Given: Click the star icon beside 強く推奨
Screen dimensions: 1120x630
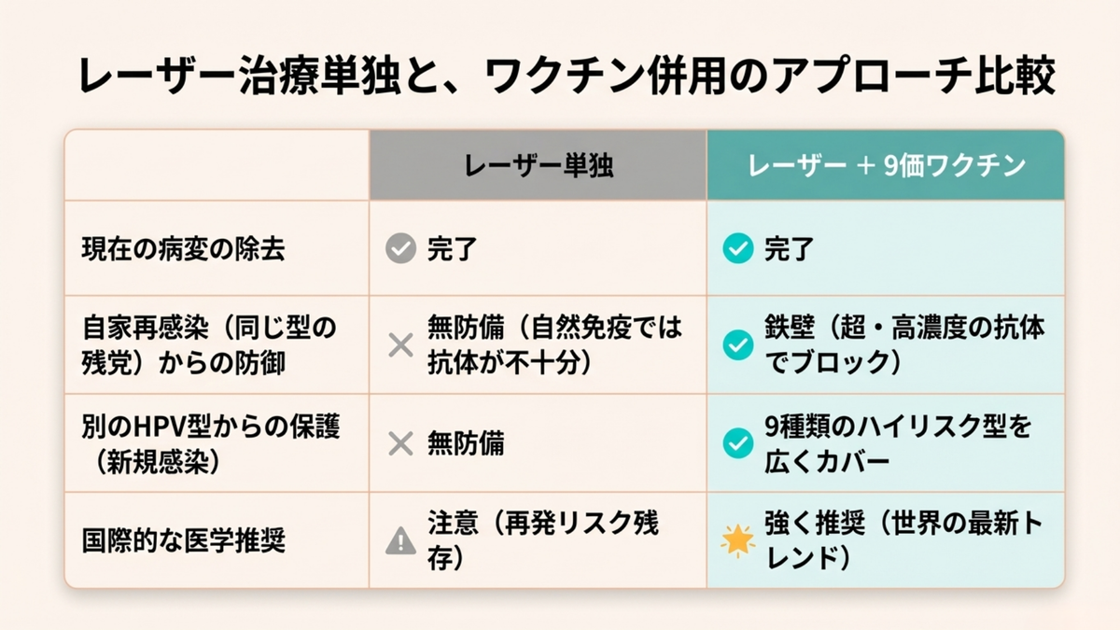Looking at the screenshot, I should coord(738,540).
